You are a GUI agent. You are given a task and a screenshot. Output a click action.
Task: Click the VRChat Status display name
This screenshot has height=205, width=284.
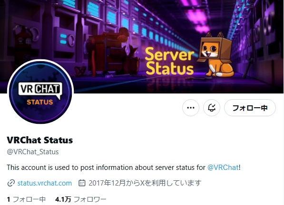(40, 140)
